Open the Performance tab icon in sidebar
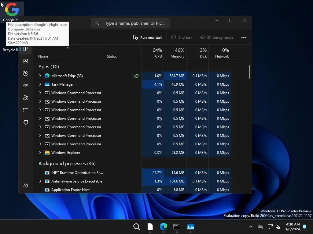Image resolution: width=313 pixels, height=234 pixels. [x=26, y=61]
